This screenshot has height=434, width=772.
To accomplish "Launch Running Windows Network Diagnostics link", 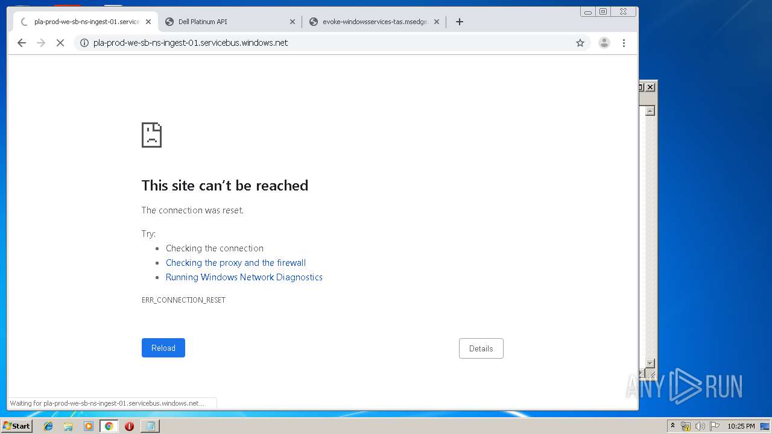I will [x=244, y=277].
